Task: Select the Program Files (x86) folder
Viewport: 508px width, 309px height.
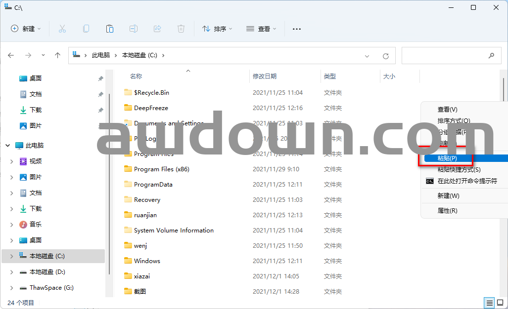Action: tap(161, 169)
